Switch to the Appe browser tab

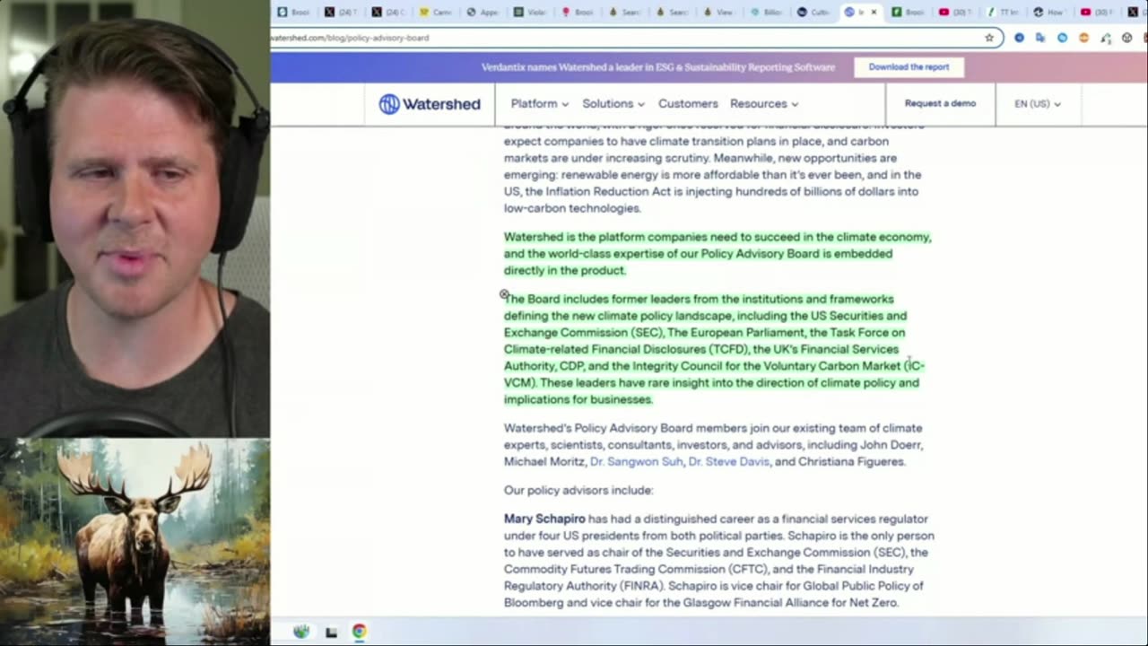(x=484, y=13)
